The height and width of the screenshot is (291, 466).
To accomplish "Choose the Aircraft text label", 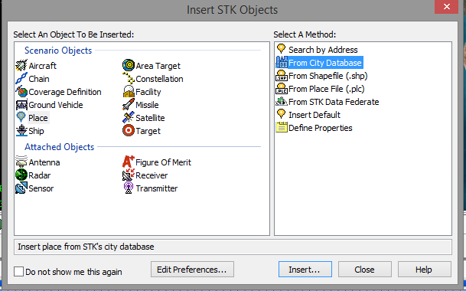I will [43, 66].
